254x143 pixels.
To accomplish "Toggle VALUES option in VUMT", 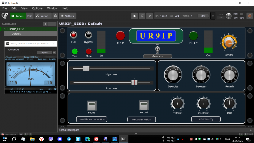I will (x=20, y=59).
